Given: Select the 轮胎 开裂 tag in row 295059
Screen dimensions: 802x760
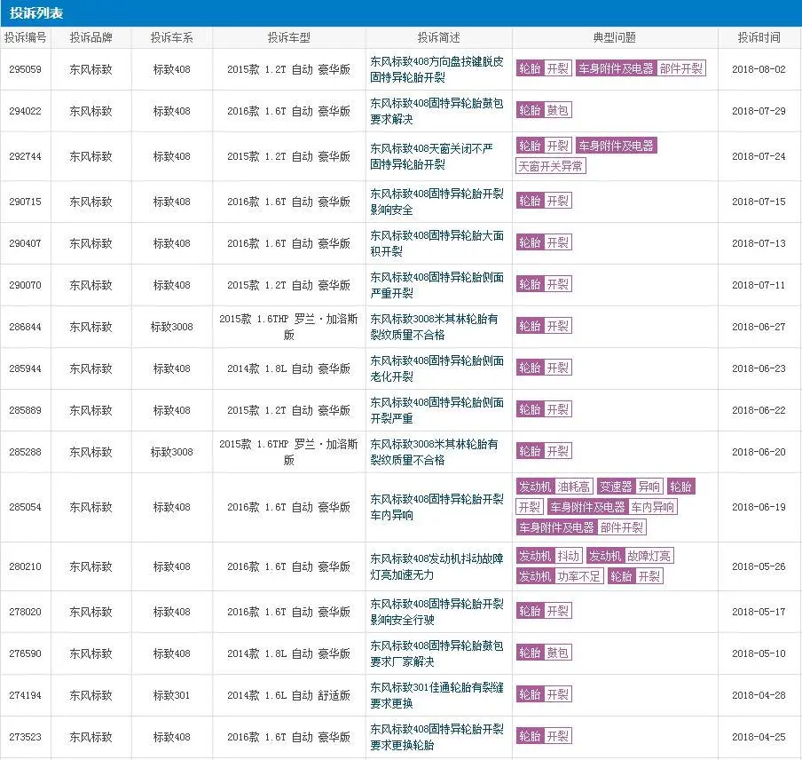Looking at the screenshot, I should tap(544, 68).
